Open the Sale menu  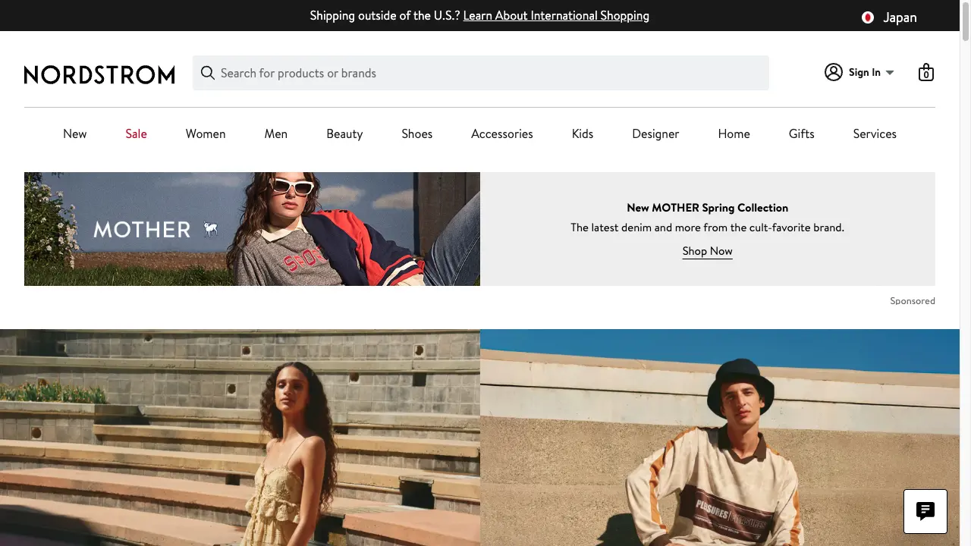[x=137, y=133]
